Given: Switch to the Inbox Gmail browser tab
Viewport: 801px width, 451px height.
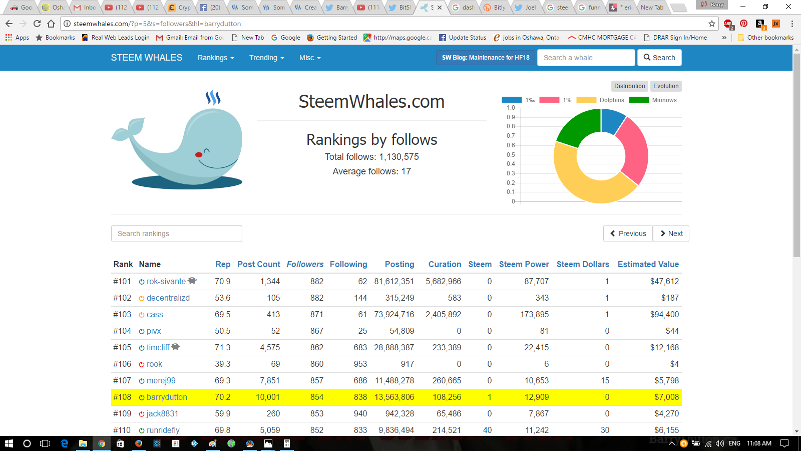Looking at the screenshot, I should 84,8.
